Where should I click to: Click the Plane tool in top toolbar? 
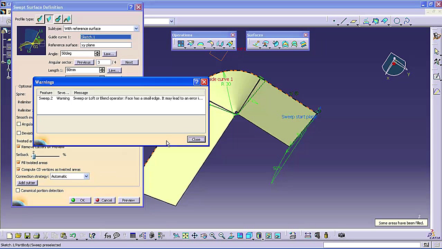point(353,21)
